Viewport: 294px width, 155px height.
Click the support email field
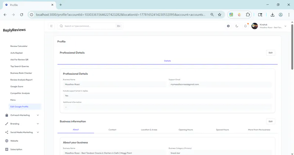point(220,84)
